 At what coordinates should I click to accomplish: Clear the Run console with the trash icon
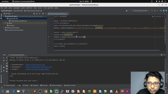pyautogui.click(x=7, y=72)
